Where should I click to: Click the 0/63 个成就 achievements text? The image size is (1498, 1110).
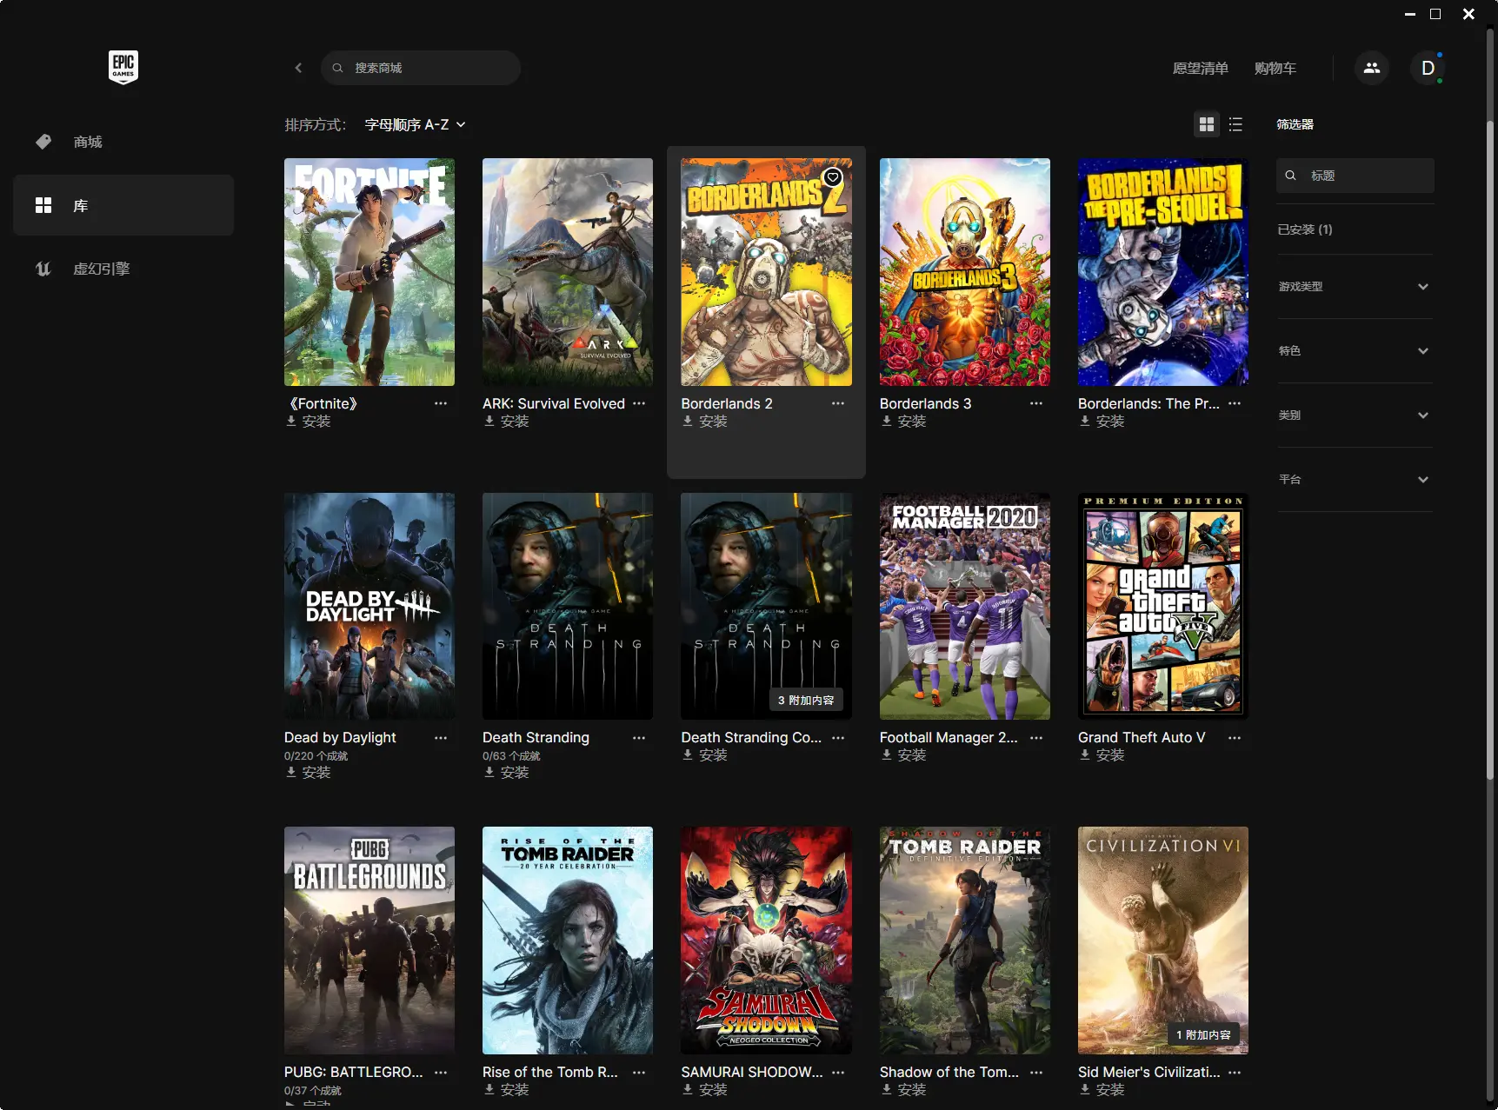pyautogui.click(x=511, y=756)
